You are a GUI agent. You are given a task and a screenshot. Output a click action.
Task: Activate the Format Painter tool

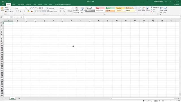coord(9,12)
